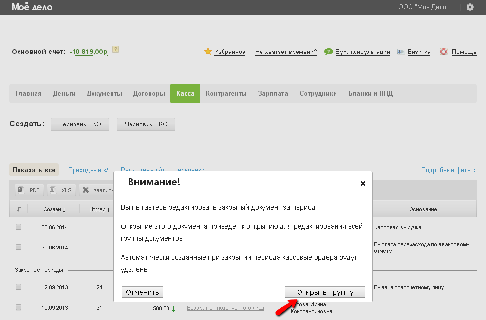The width and height of the screenshot is (486, 320).
Task: Open the Контрагенты tab
Action: pyautogui.click(x=226, y=93)
